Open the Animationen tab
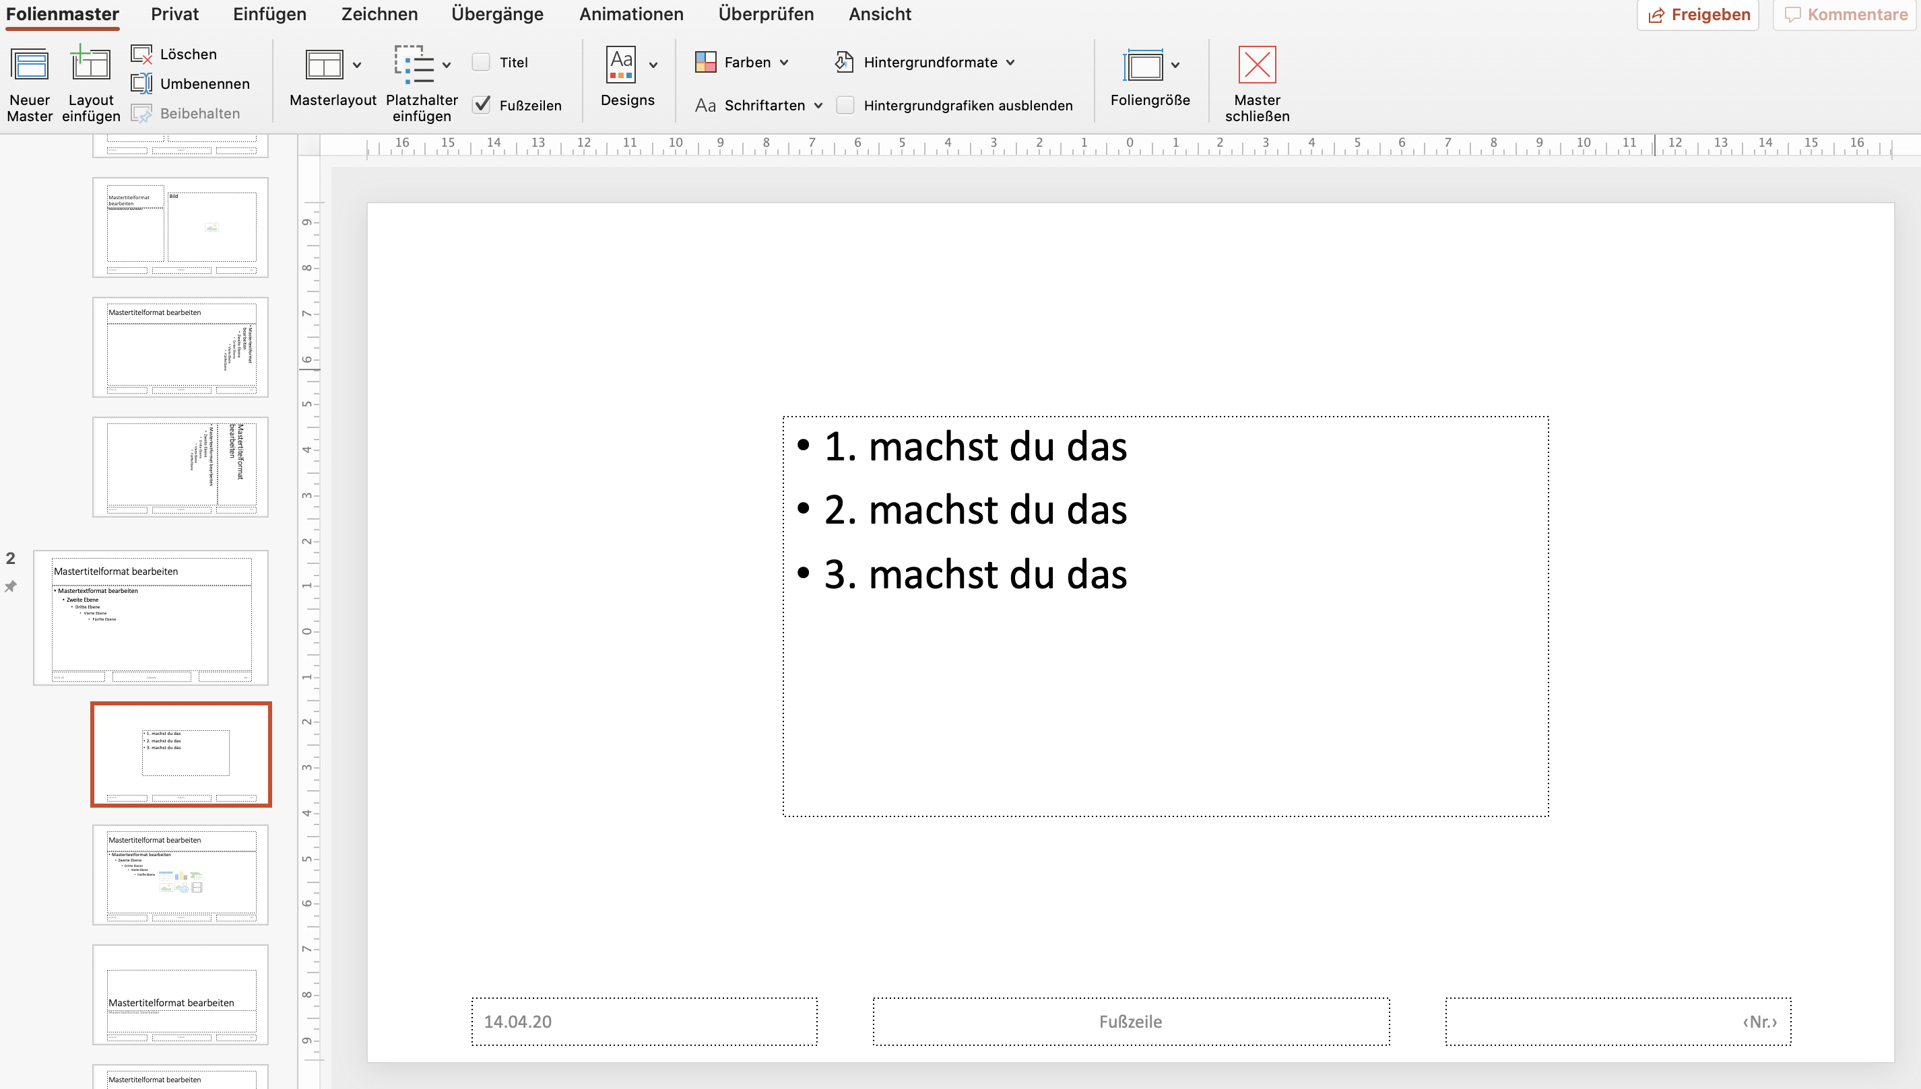1921x1089 pixels. [631, 14]
